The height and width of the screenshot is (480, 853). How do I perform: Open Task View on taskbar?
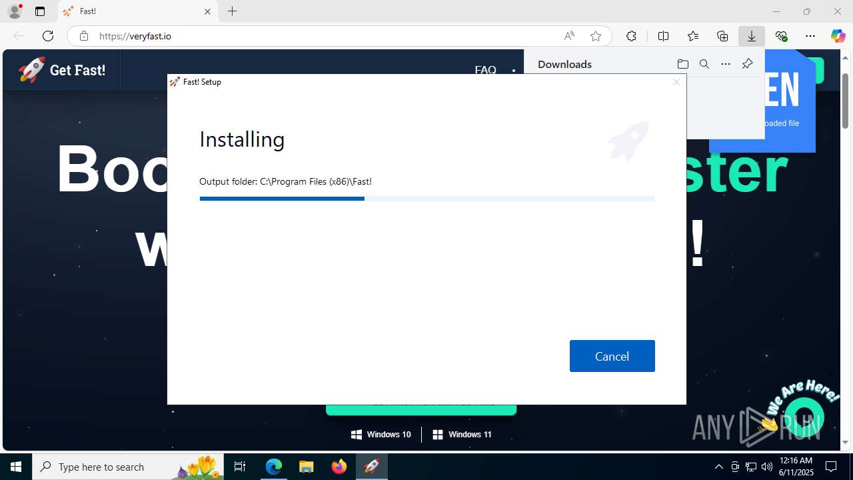pos(240,467)
